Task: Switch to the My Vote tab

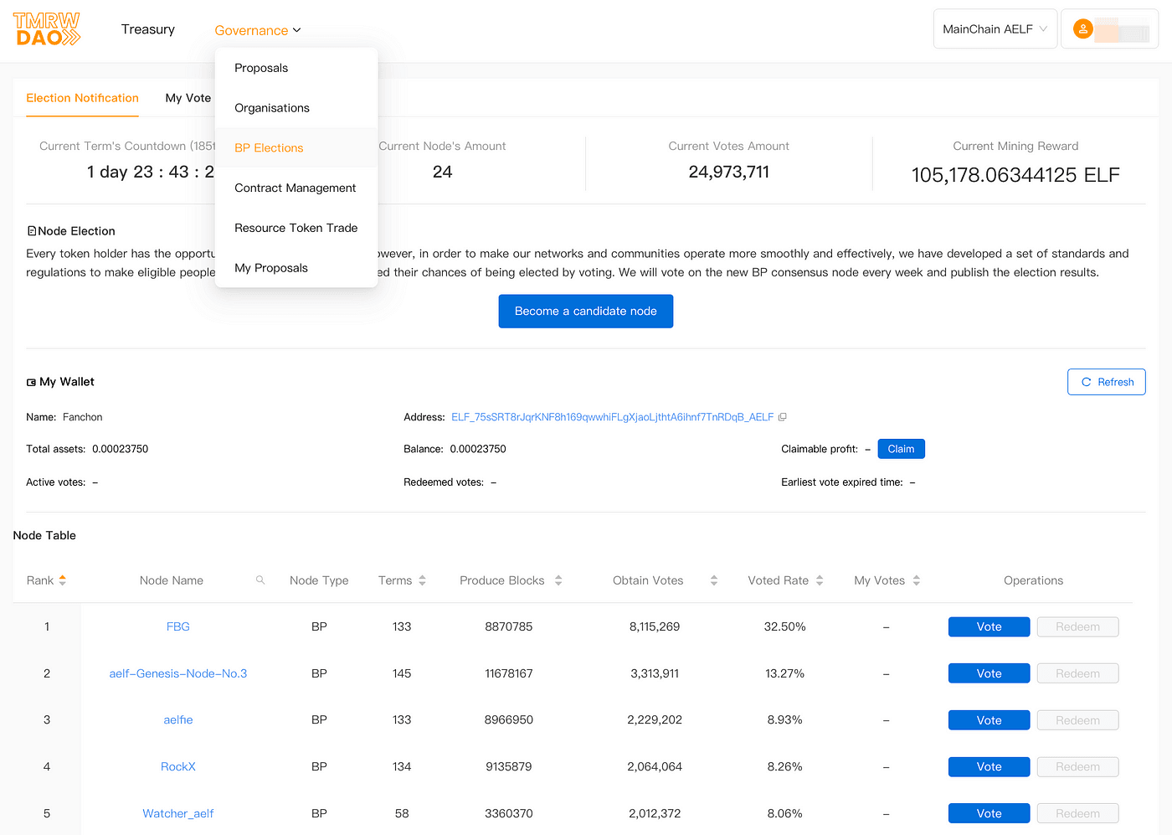Action: [x=188, y=98]
